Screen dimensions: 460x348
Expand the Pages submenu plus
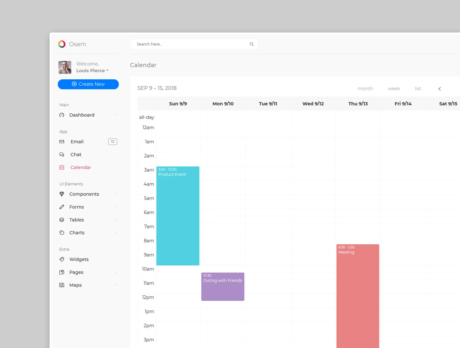(x=116, y=272)
